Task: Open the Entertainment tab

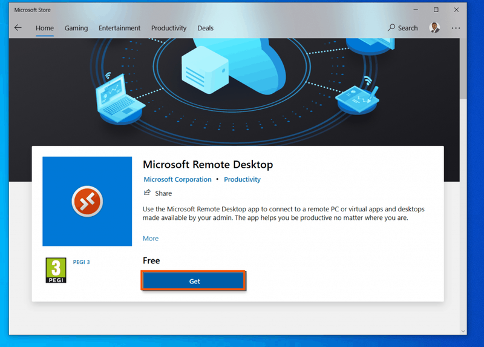Action: tap(119, 28)
